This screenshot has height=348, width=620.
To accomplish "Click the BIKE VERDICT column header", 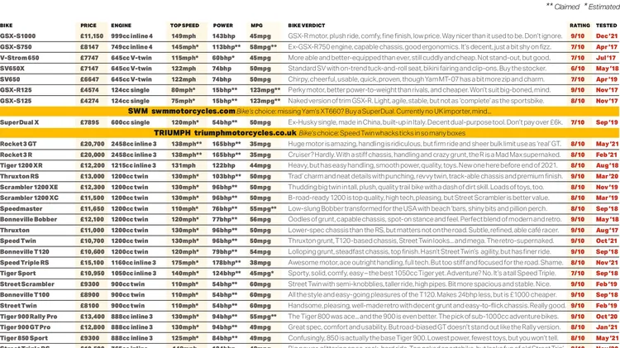I will (307, 26).
